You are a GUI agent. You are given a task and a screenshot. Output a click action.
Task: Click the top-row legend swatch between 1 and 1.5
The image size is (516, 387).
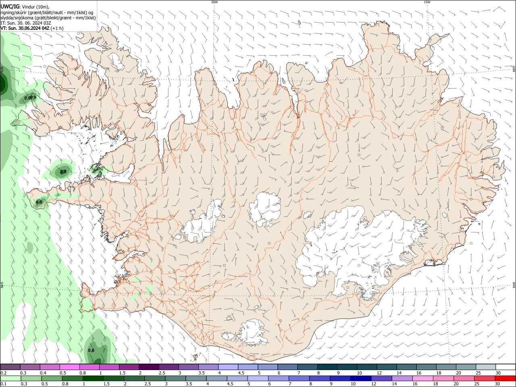click(109, 367)
